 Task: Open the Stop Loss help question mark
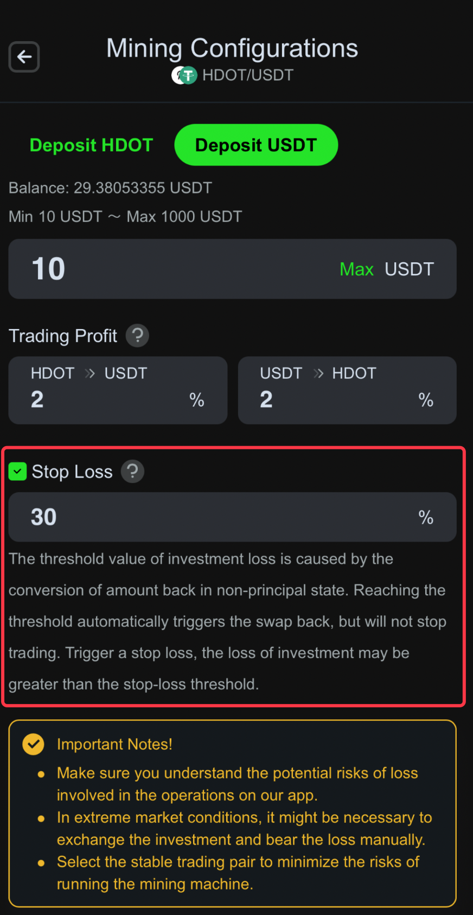click(x=132, y=471)
